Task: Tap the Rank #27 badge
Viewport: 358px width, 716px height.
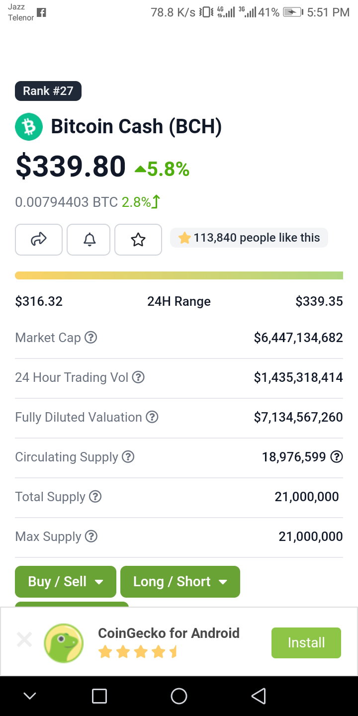Action: [48, 91]
